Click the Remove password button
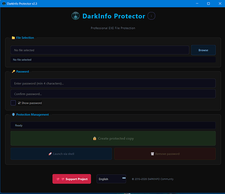Screen dimensions: 225x194 [165, 154]
